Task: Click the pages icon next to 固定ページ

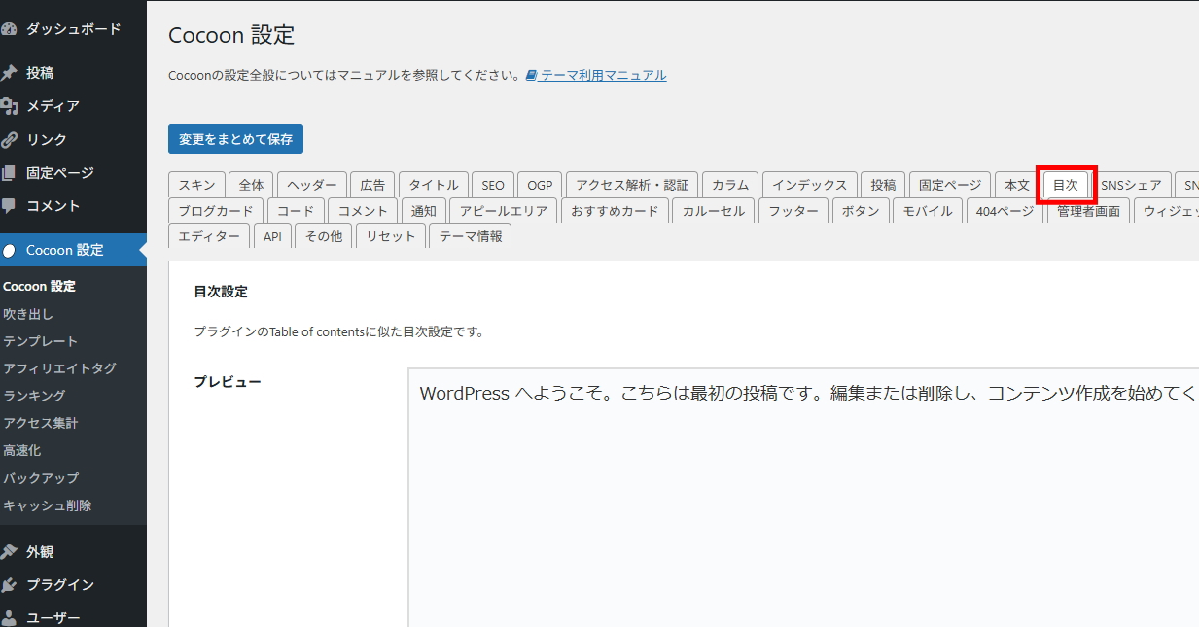Action: tap(9, 173)
